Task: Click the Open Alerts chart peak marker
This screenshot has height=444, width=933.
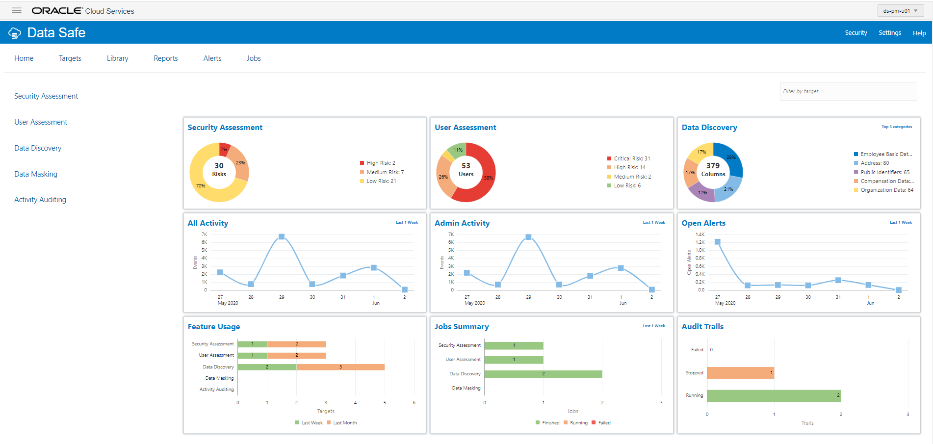Action: 717,241
